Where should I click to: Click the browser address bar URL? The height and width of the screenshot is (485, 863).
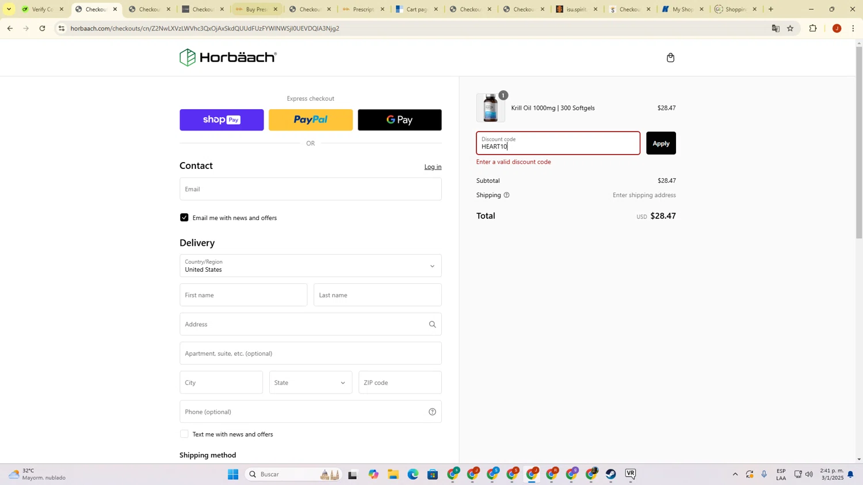click(205, 28)
